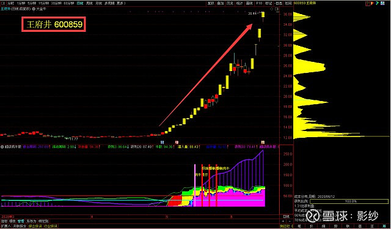Click the round icon before the sub-indicator name
The image size is (391, 229).
coord(2,147)
